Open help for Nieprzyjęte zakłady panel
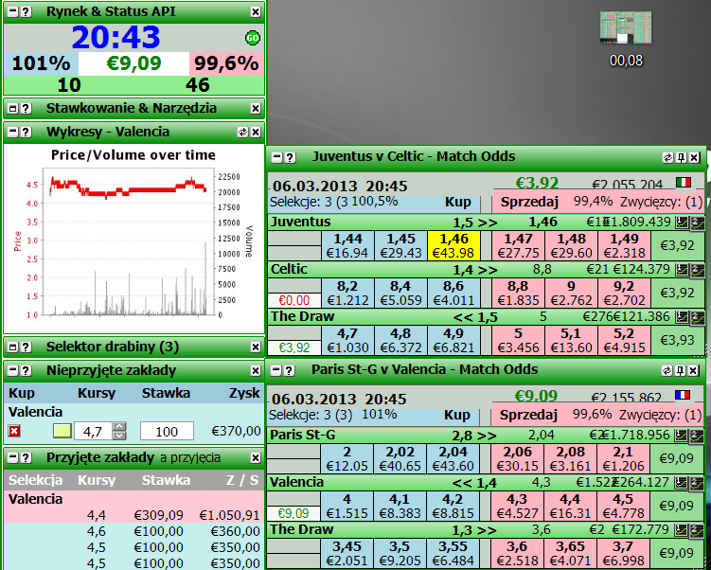 (26, 370)
